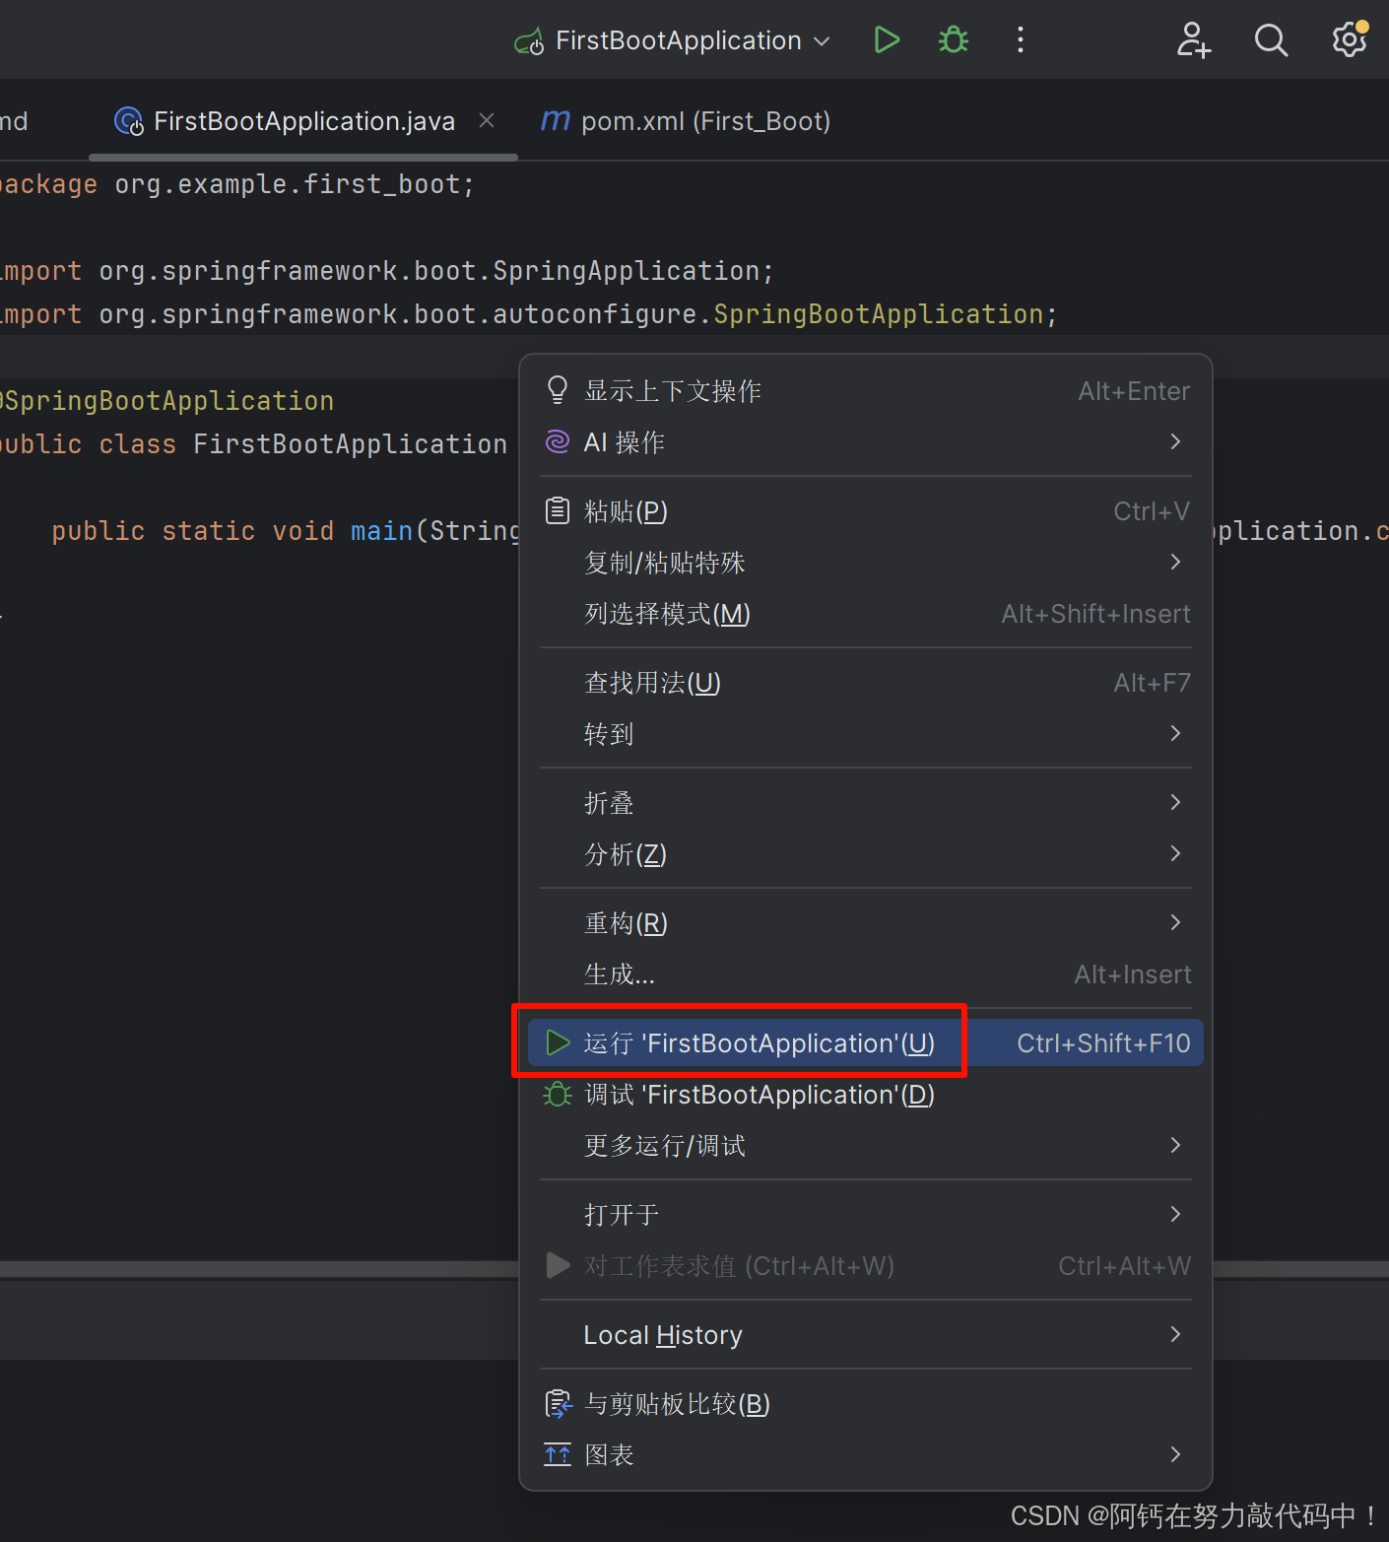Close the FirstBootApplication.java tab
This screenshot has height=1542, width=1389.
(486, 119)
